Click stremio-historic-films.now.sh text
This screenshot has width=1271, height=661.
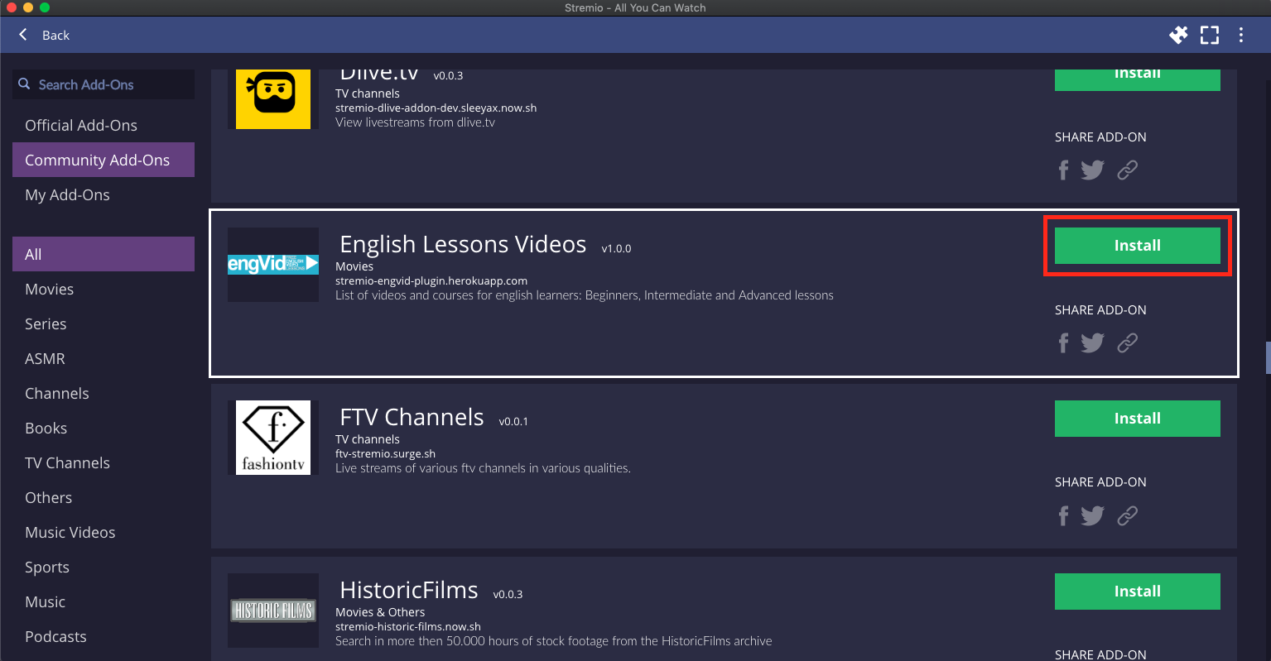(x=408, y=626)
